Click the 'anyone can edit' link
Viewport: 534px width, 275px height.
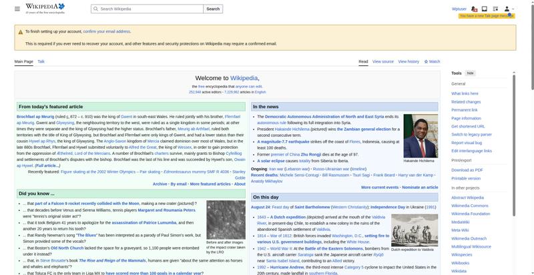248,87
